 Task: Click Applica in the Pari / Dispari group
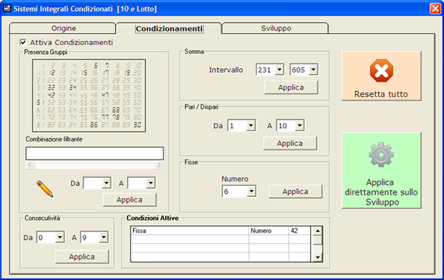pyautogui.click(x=289, y=143)
